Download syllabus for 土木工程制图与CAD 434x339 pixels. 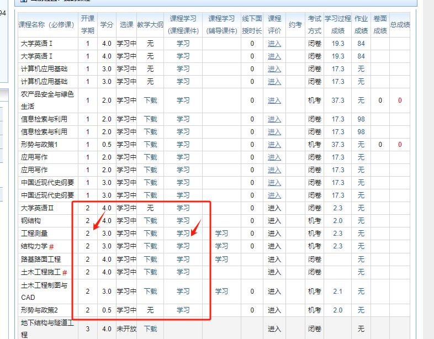150,292
